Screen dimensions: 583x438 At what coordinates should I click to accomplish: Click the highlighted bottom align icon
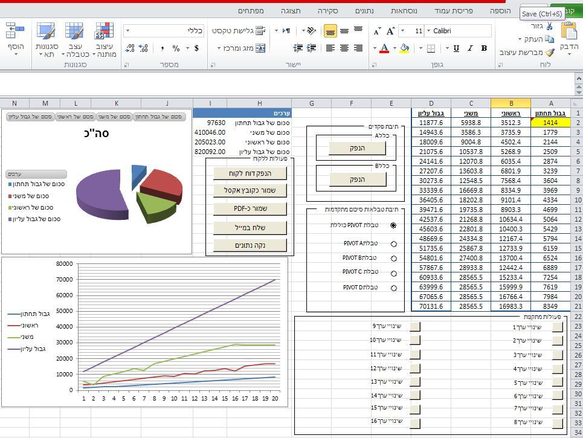(330, 31)
